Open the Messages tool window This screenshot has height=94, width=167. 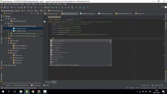click(x=36, y=85)
